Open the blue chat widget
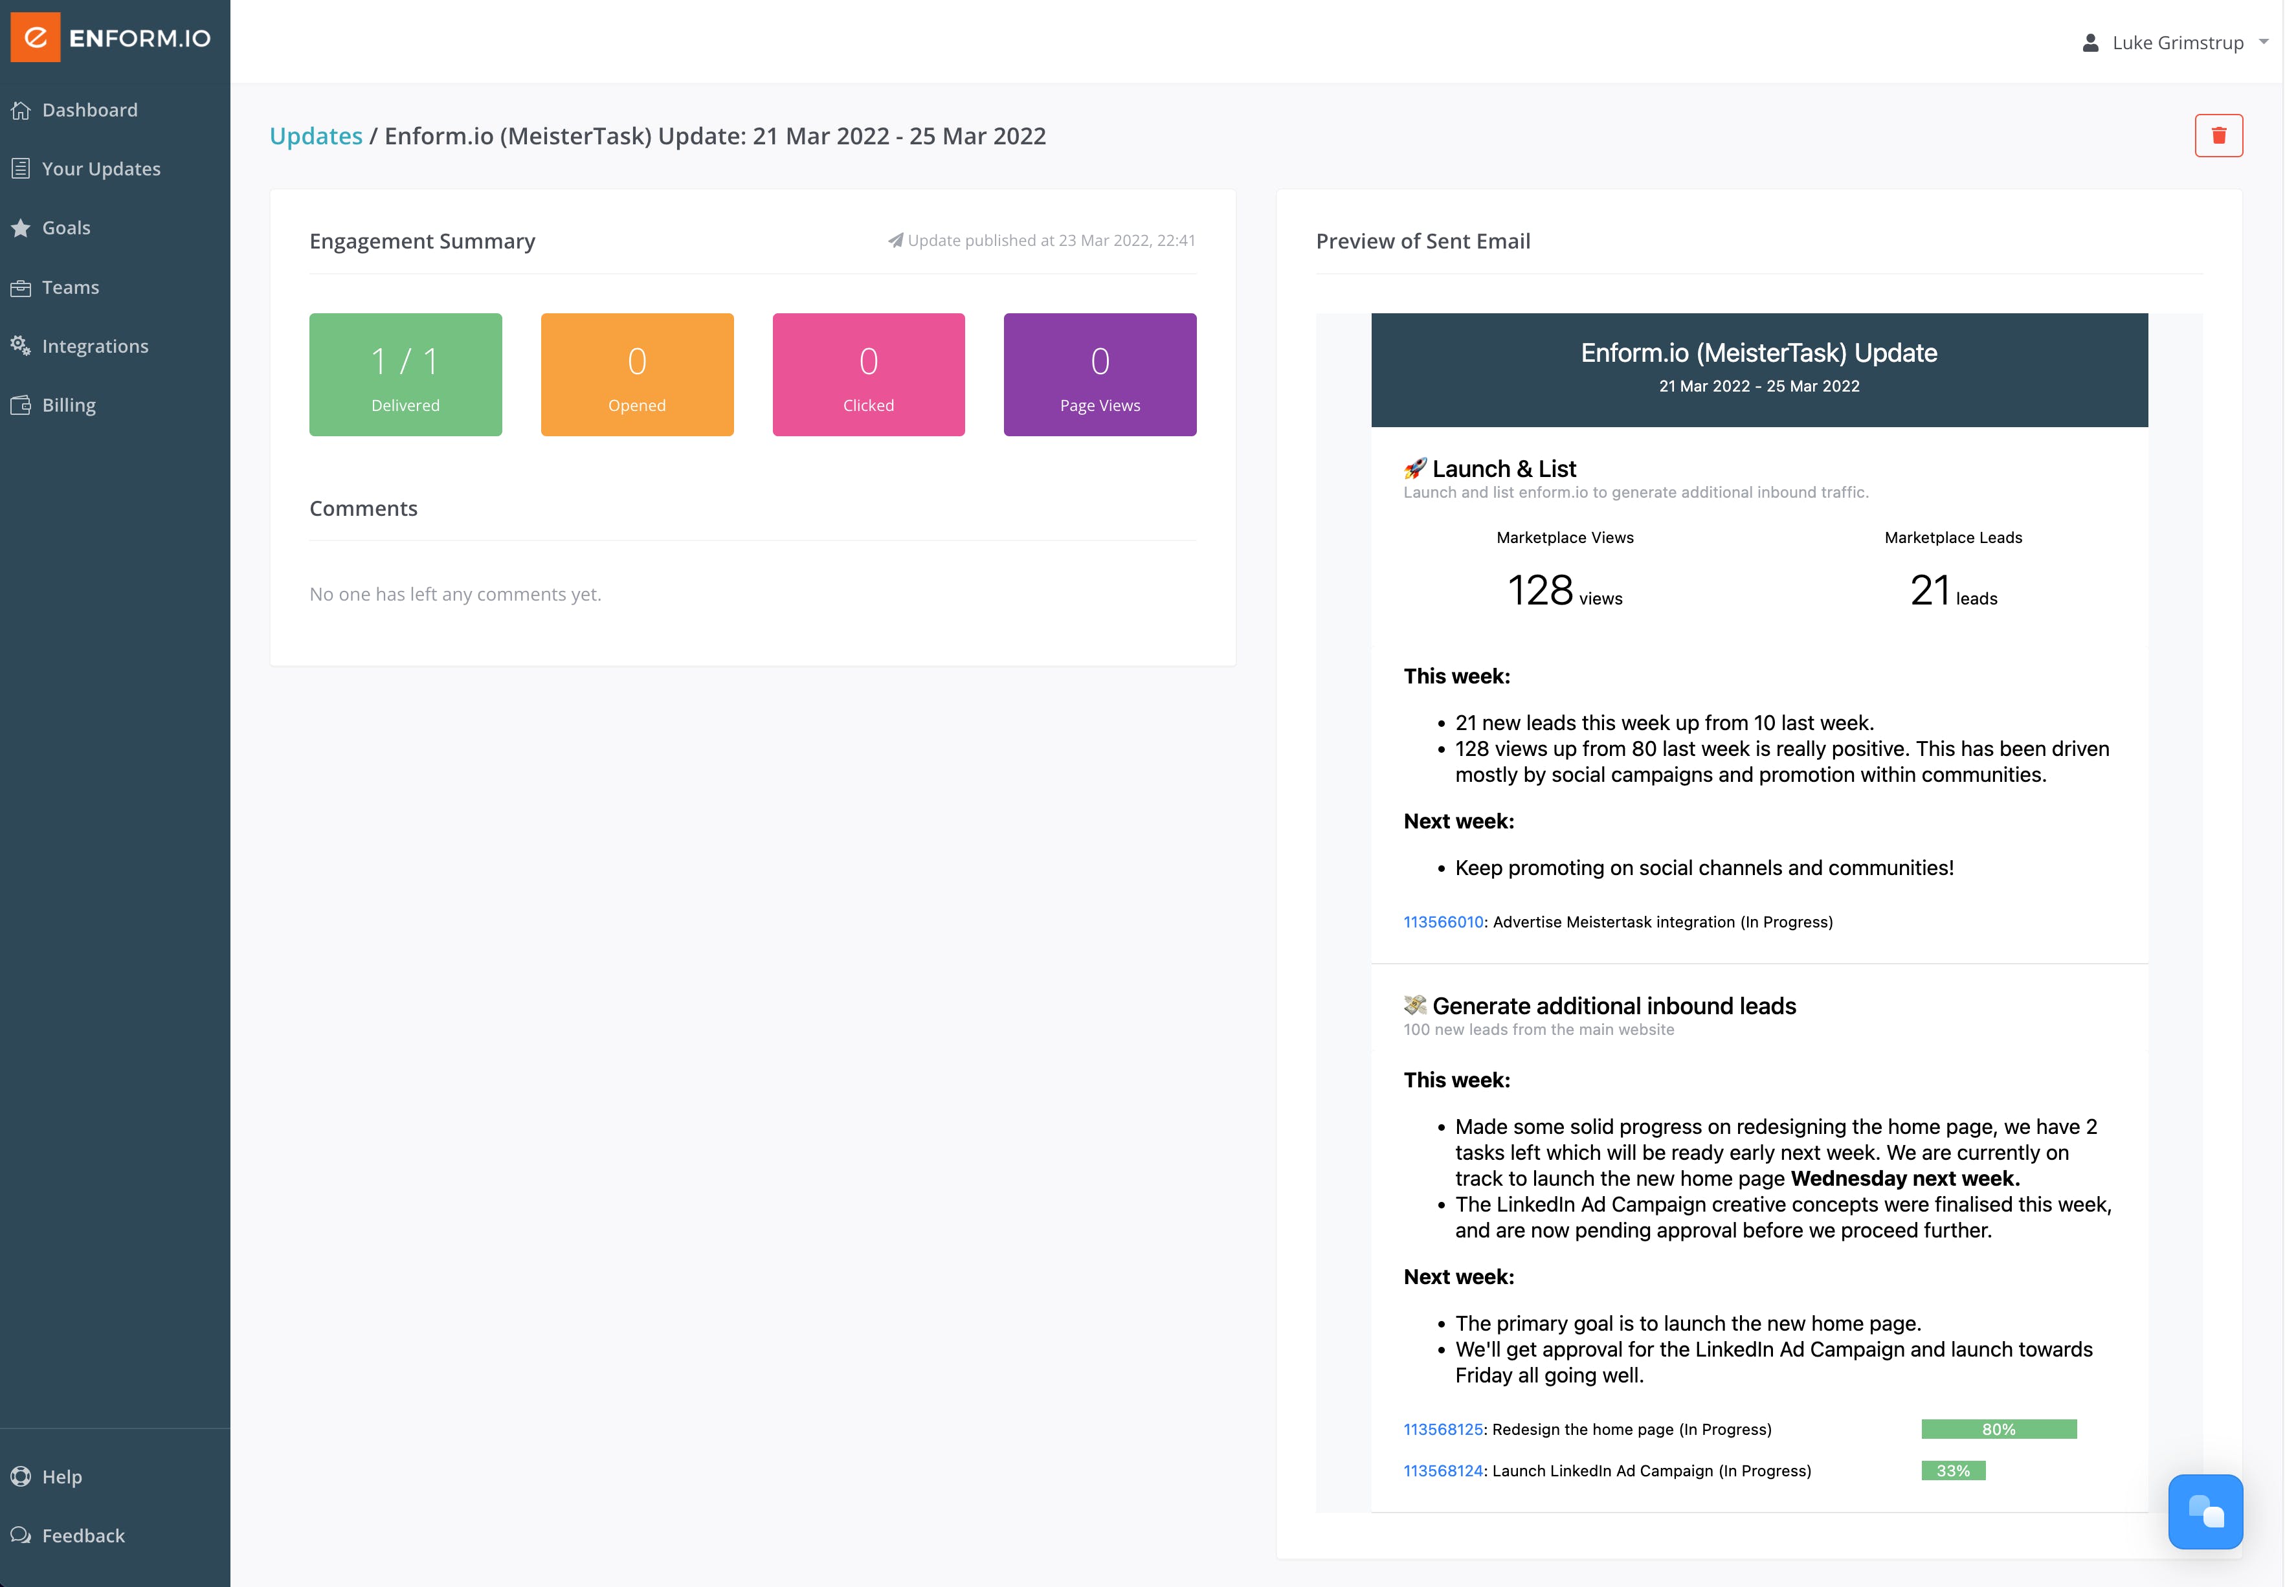2285x1587 pixels. pos(2205,1511)
